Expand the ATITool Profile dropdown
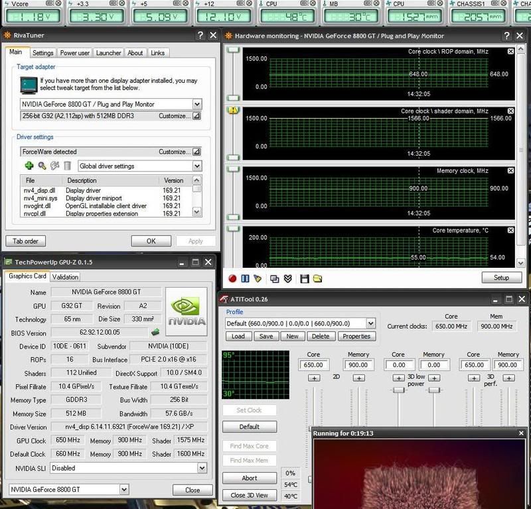 click(370, 323)
